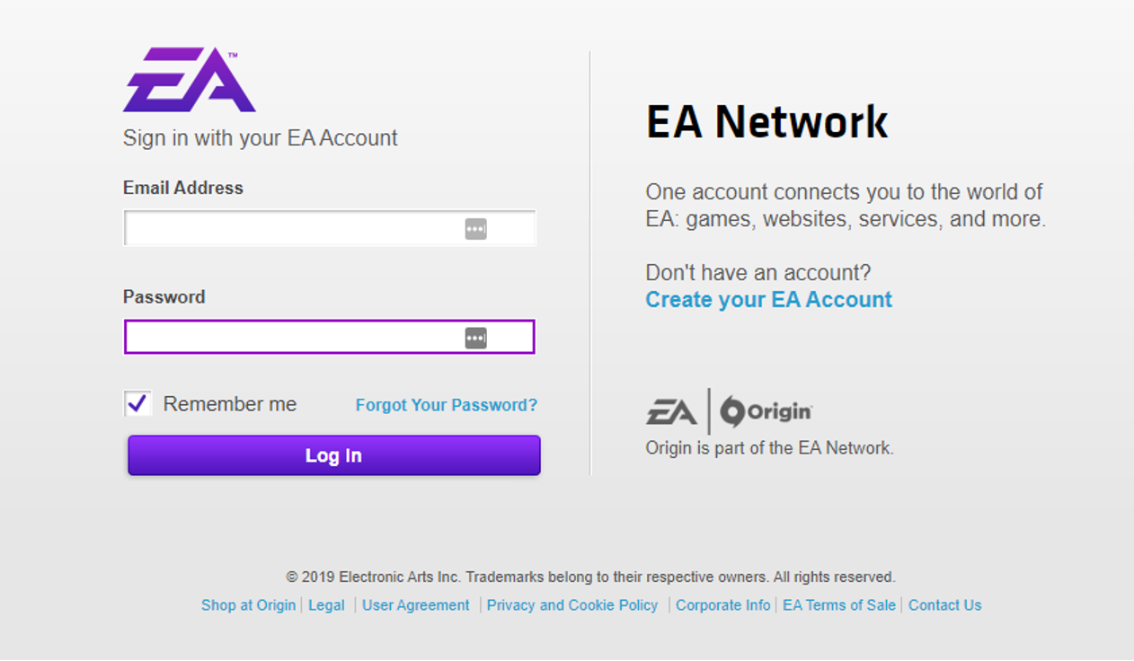Click the Contact Us footer link
This screenshot has width=1134, height=661.
pyautogui.click(x=944, y=605)
